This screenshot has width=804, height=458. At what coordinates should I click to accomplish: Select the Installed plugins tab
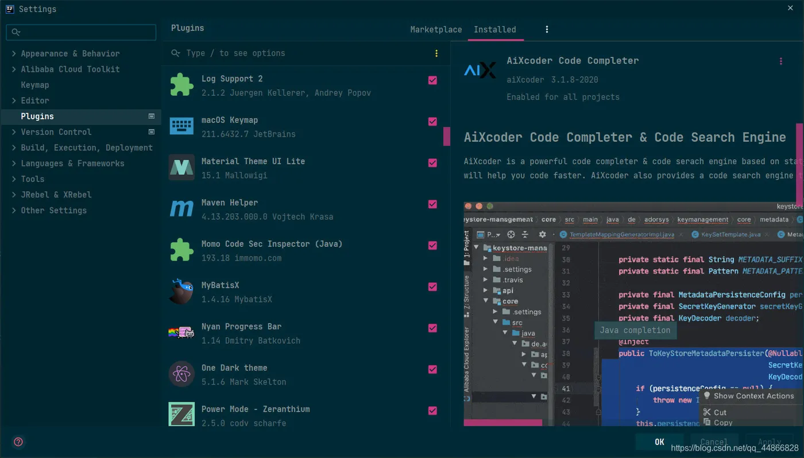tap(495, 29)
